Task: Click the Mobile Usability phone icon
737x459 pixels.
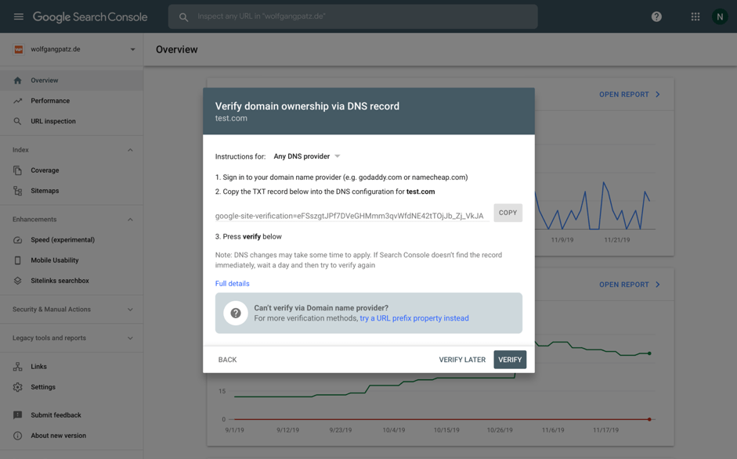Action: point(17,260)
